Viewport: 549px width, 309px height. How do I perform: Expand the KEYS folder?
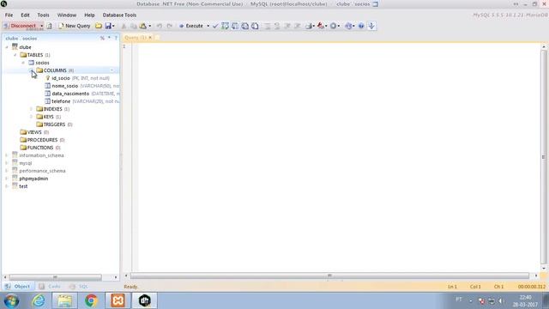tap(31, 117)
